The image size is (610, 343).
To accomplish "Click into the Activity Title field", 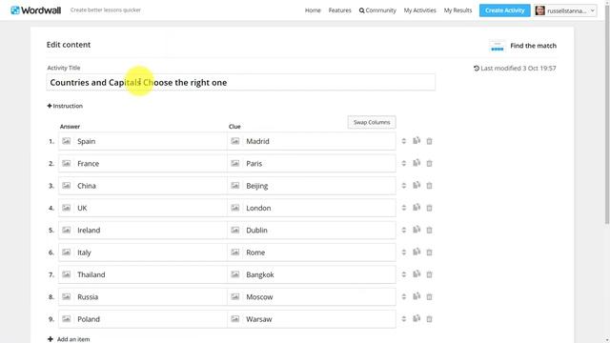I will tap(241, 83).
